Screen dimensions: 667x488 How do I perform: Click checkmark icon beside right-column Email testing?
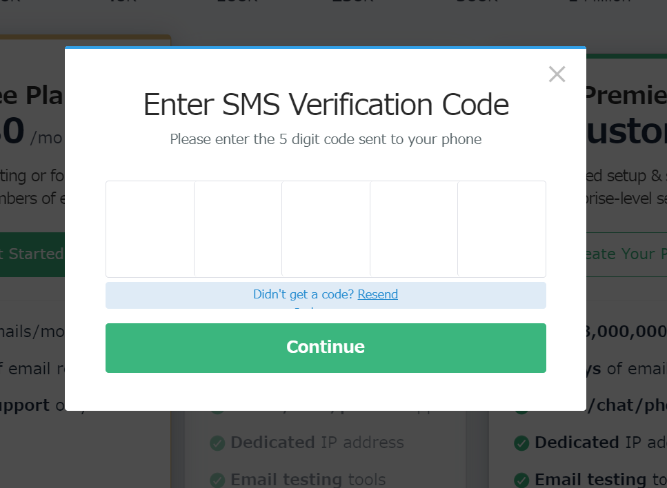click(x=521, y=480)
